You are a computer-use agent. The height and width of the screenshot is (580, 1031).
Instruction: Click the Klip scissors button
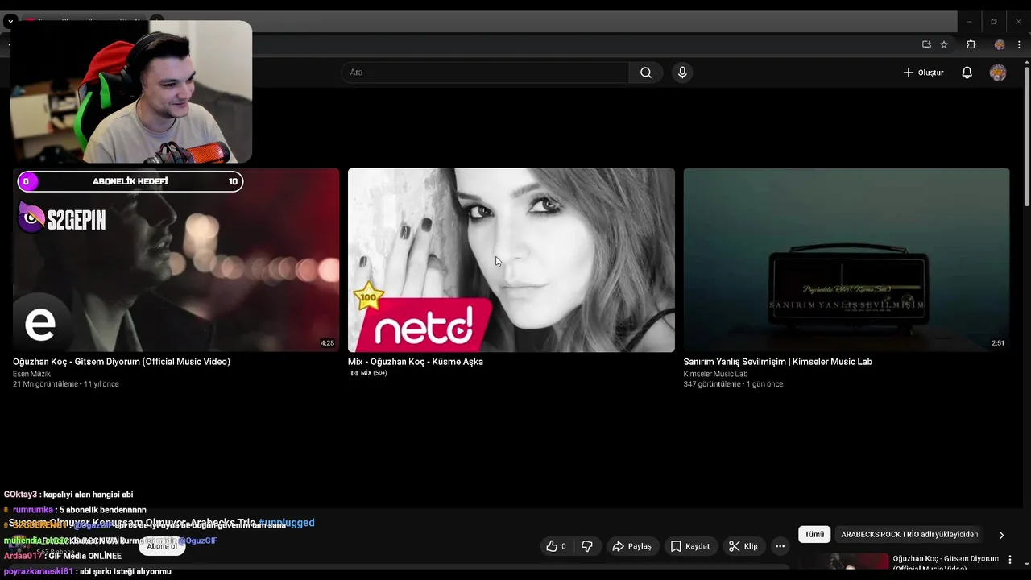tap(743, 546)
